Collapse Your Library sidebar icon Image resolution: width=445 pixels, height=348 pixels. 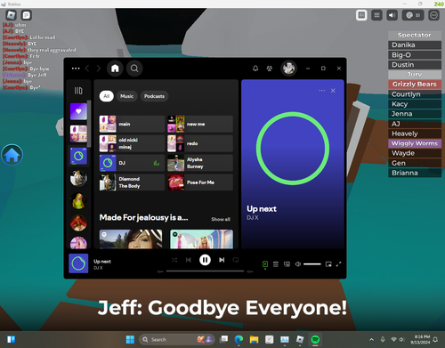[x=78, y=91]
